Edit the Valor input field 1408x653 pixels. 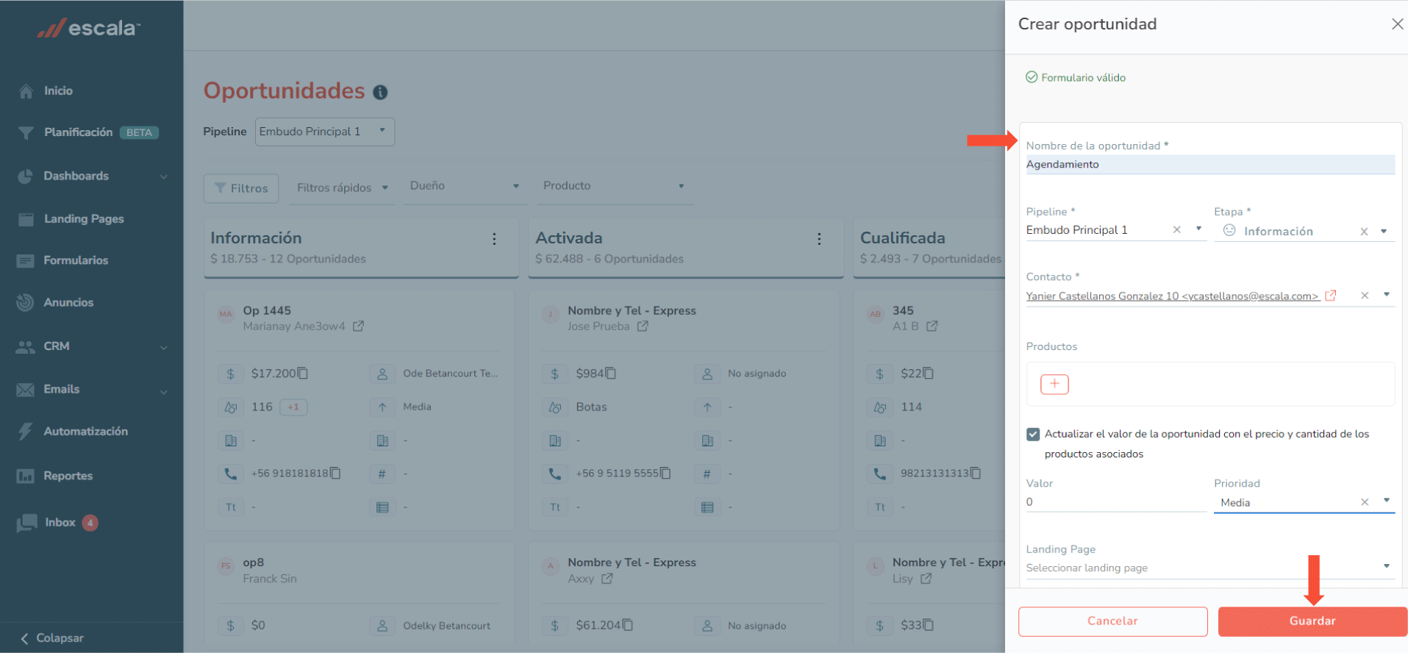tap(1115, 502)
